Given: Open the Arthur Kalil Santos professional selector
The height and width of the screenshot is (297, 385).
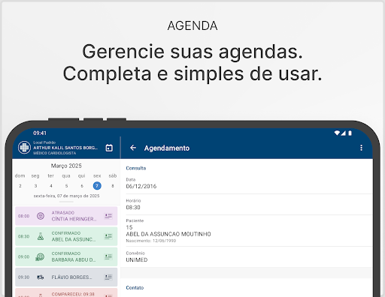Looking at the screenshot, I should (x=65, y=148).
